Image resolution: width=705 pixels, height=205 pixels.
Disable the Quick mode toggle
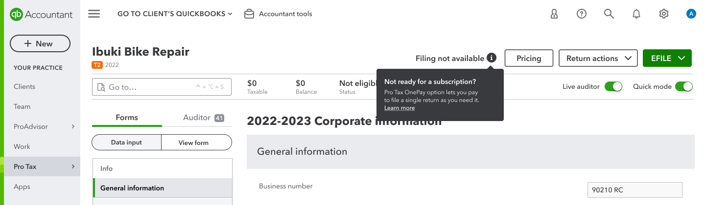pyautogui.click(x=684, y=86)
